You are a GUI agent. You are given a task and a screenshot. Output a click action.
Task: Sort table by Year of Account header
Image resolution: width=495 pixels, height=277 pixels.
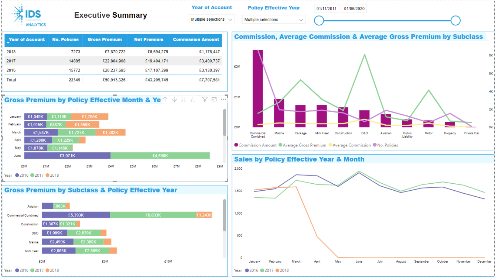click(x=27, y=40)
